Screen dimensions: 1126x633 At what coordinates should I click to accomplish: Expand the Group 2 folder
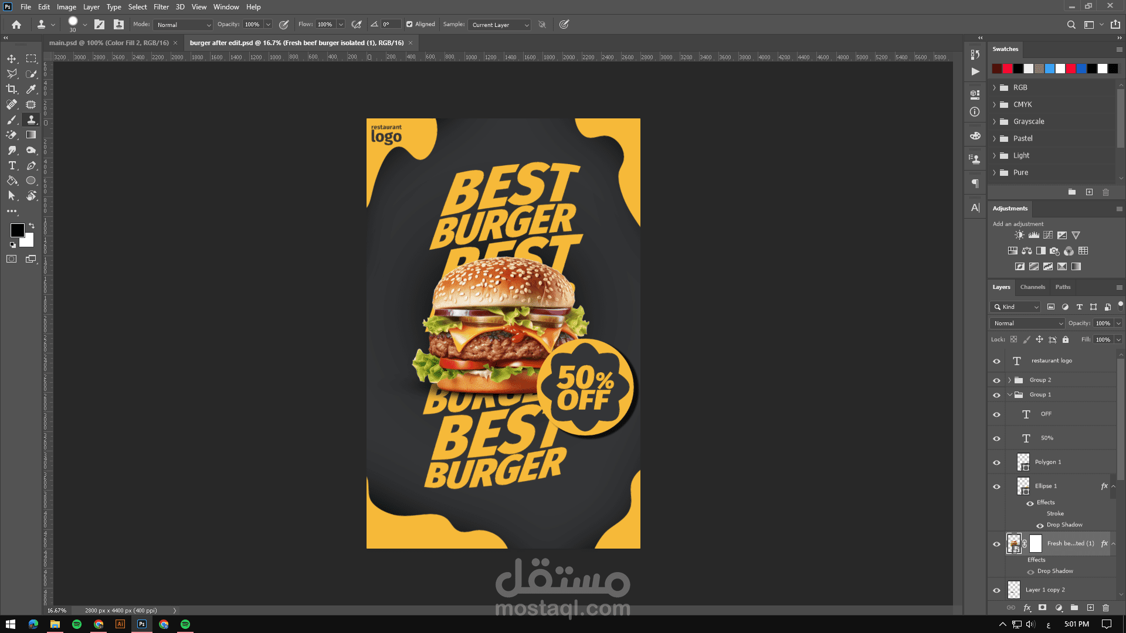(x=1009, y=380)
